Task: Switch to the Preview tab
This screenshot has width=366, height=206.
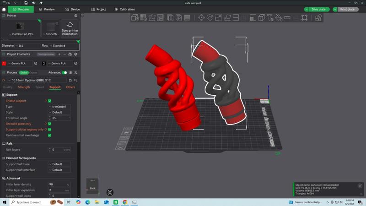Action: coord(47,9)
